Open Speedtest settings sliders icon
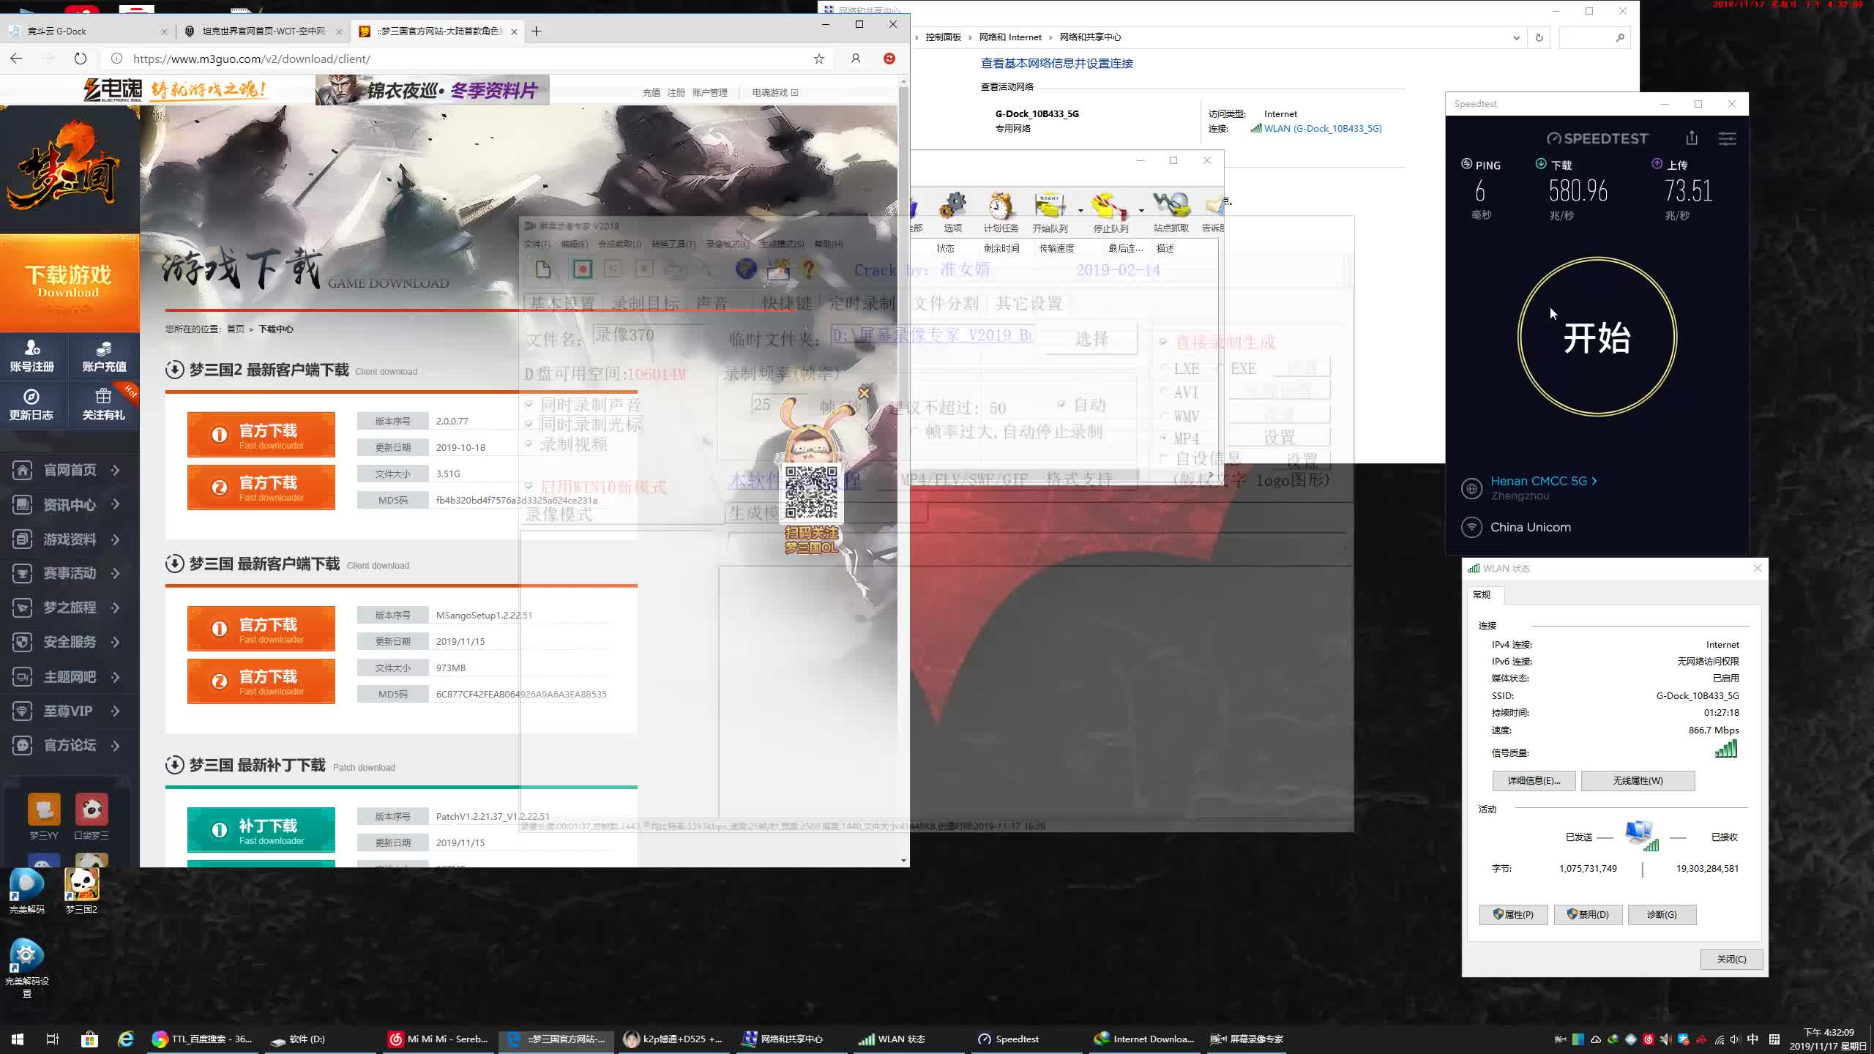 coord(1728,138)
